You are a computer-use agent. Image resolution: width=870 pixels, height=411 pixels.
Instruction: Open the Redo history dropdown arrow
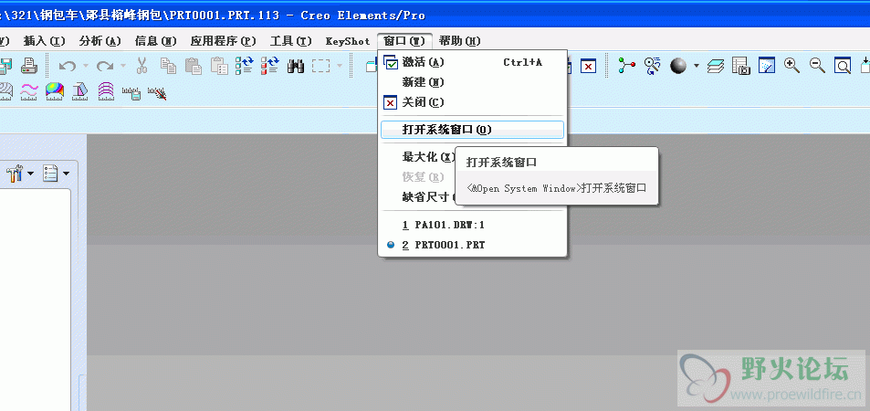123,67
